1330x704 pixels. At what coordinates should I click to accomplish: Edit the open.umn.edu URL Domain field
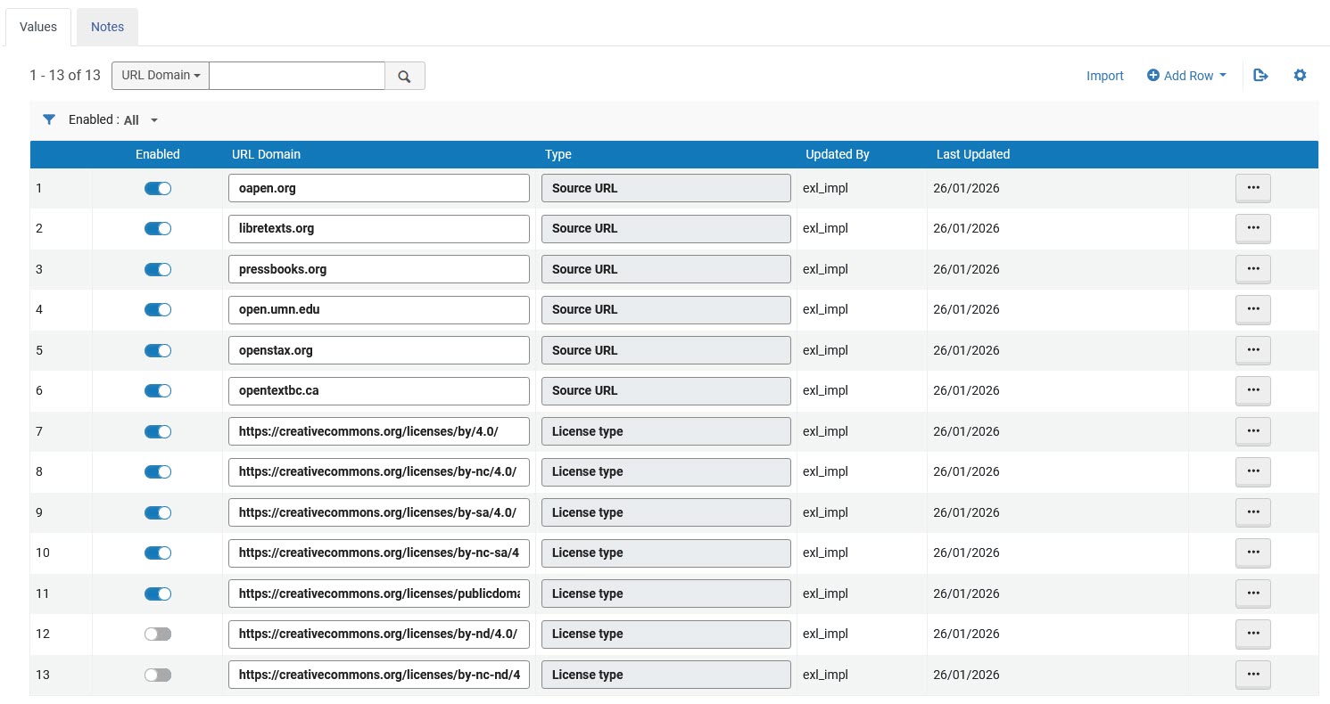tap(379, 309)
